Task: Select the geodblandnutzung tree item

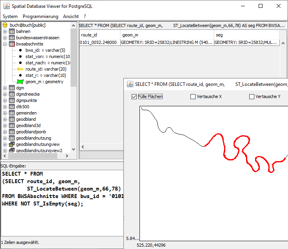Action: click(x=34, y=138)
